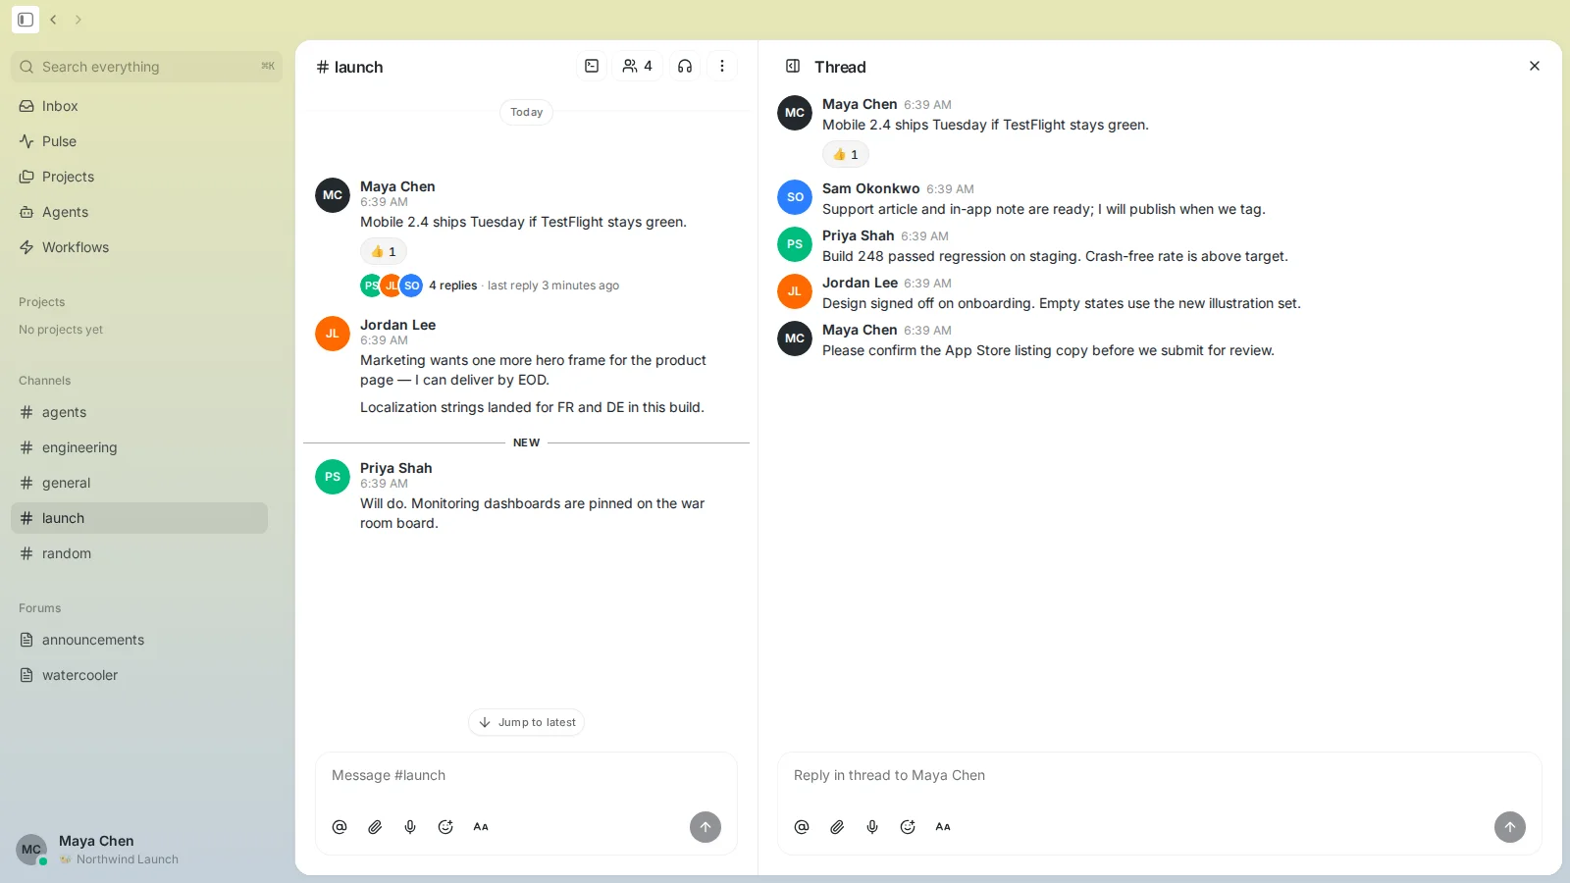Open the announcements forum
The height and width of the screenshot is (883, 1570).
tap(139, 640)
